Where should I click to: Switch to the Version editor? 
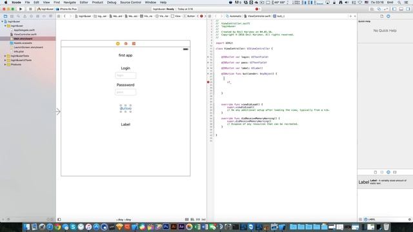pyautogui.click(x=385, y=9)
